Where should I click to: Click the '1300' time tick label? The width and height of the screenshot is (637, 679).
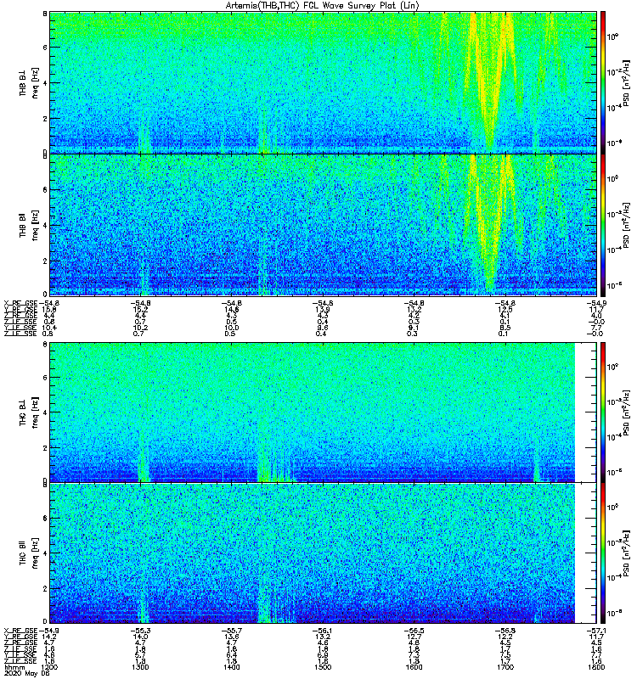140,667
